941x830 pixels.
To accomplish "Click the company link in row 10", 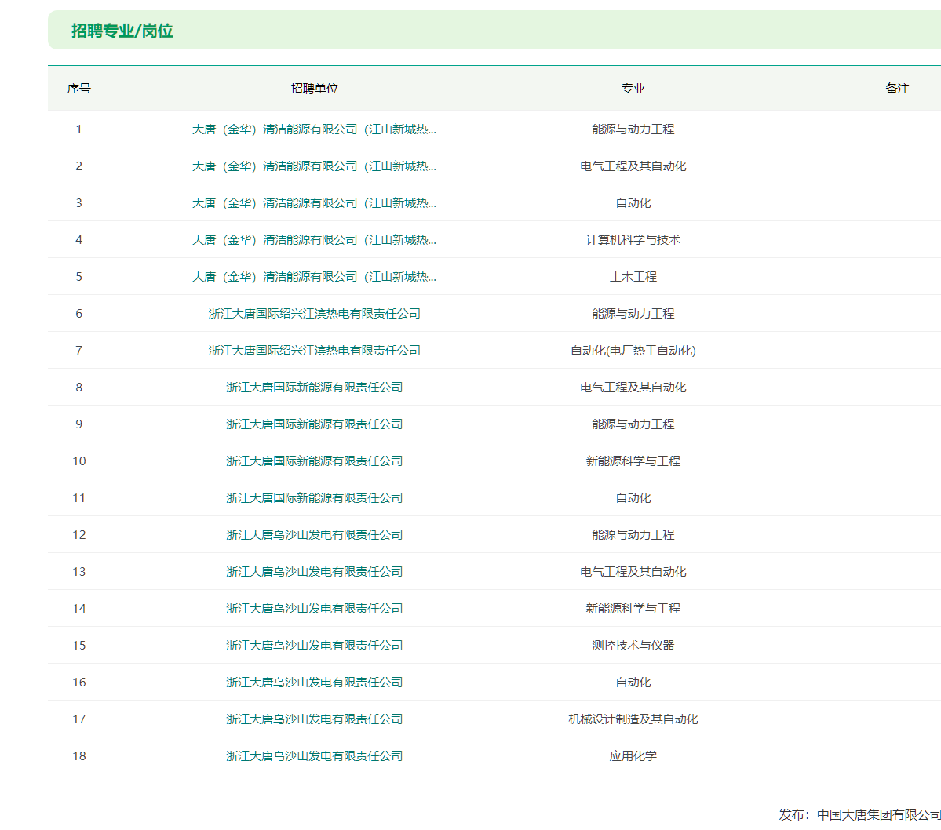I will pos(314,461).
